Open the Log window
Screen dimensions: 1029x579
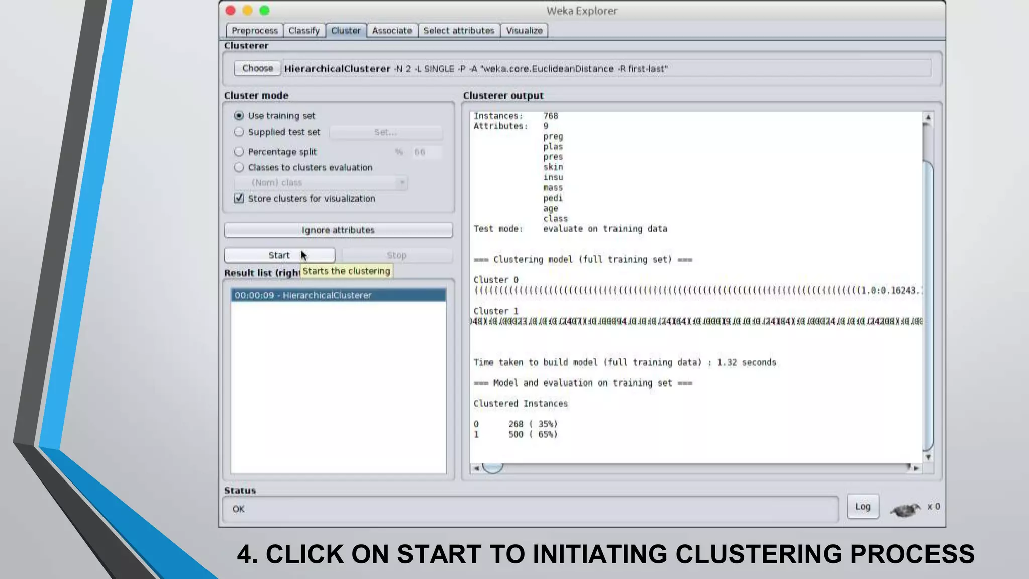tap(862, 507)
